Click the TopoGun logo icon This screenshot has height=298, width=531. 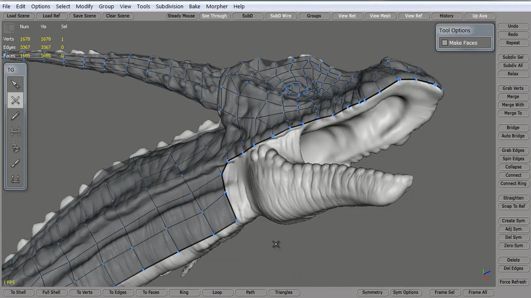click(9, 28)
